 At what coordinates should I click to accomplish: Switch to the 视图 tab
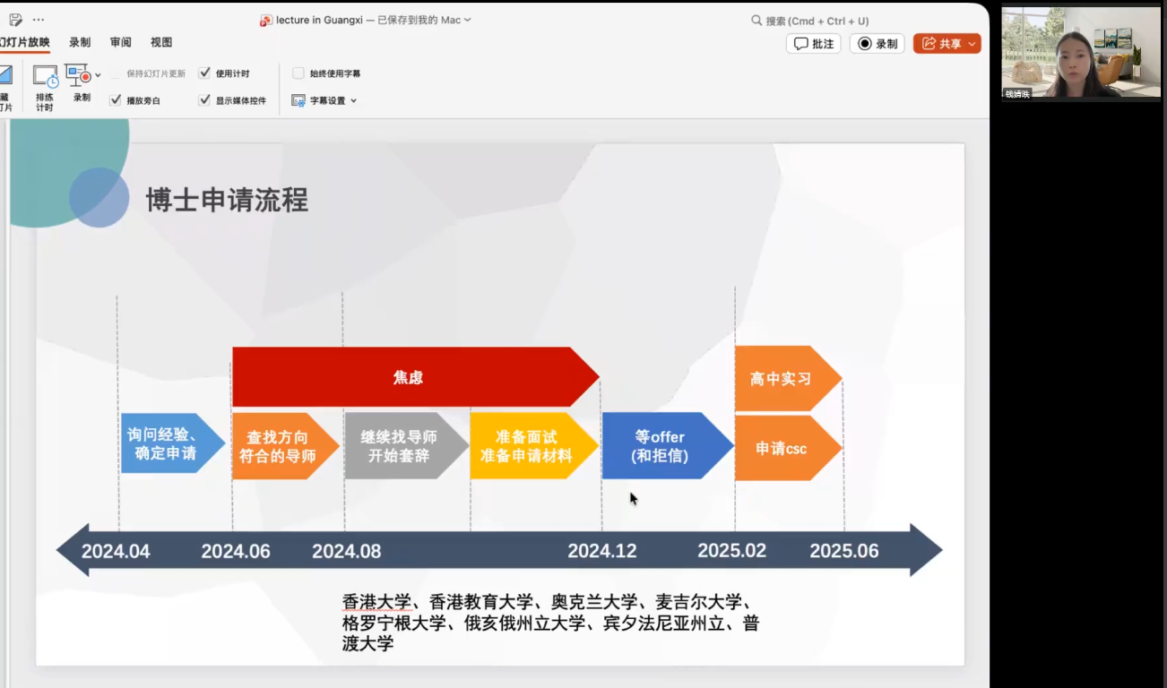coord(161,42)
